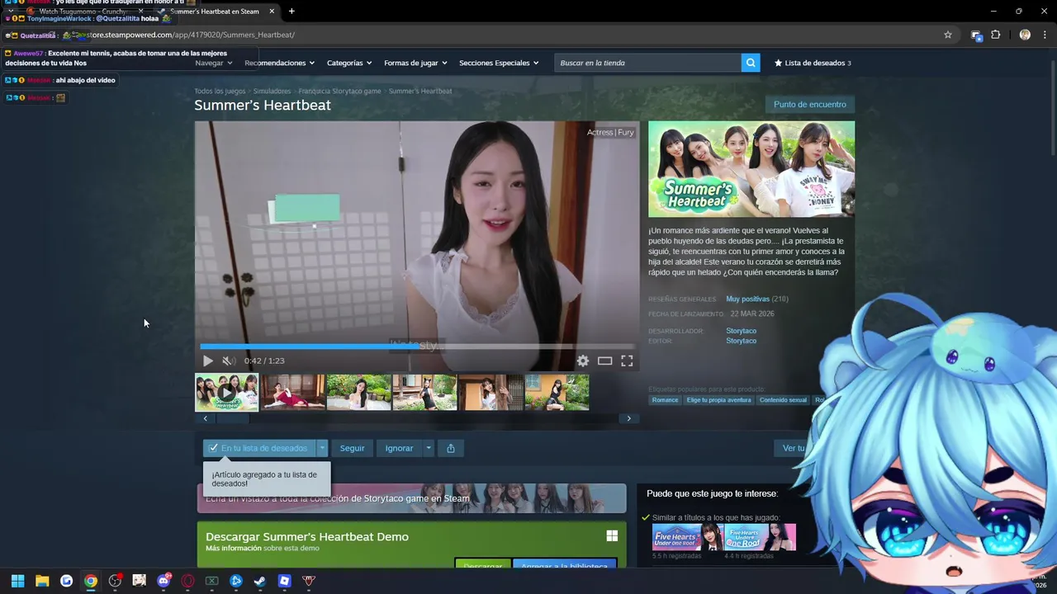Viewport: 1057px width, 594px height.
Task: Open Roblox from the taskbar
Action: pos(284,581)
